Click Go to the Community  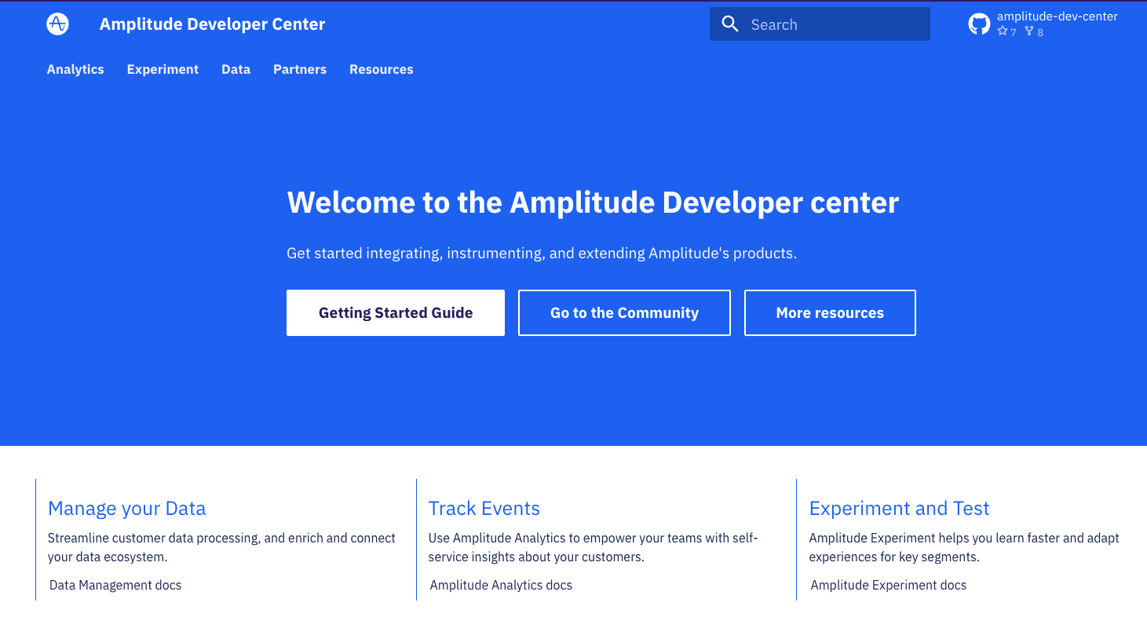pyautogui.click(x=624, y=312)
